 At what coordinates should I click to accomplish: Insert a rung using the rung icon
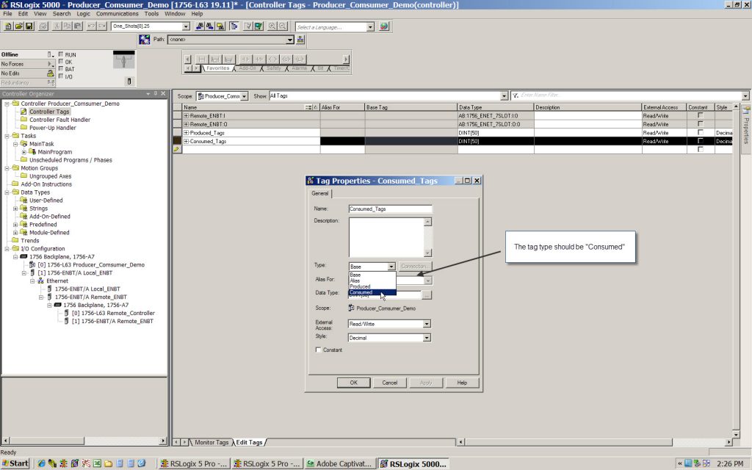[201, 59]
